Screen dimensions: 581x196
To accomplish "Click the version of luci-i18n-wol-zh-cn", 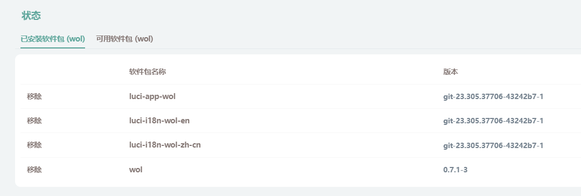I will 493,145.
